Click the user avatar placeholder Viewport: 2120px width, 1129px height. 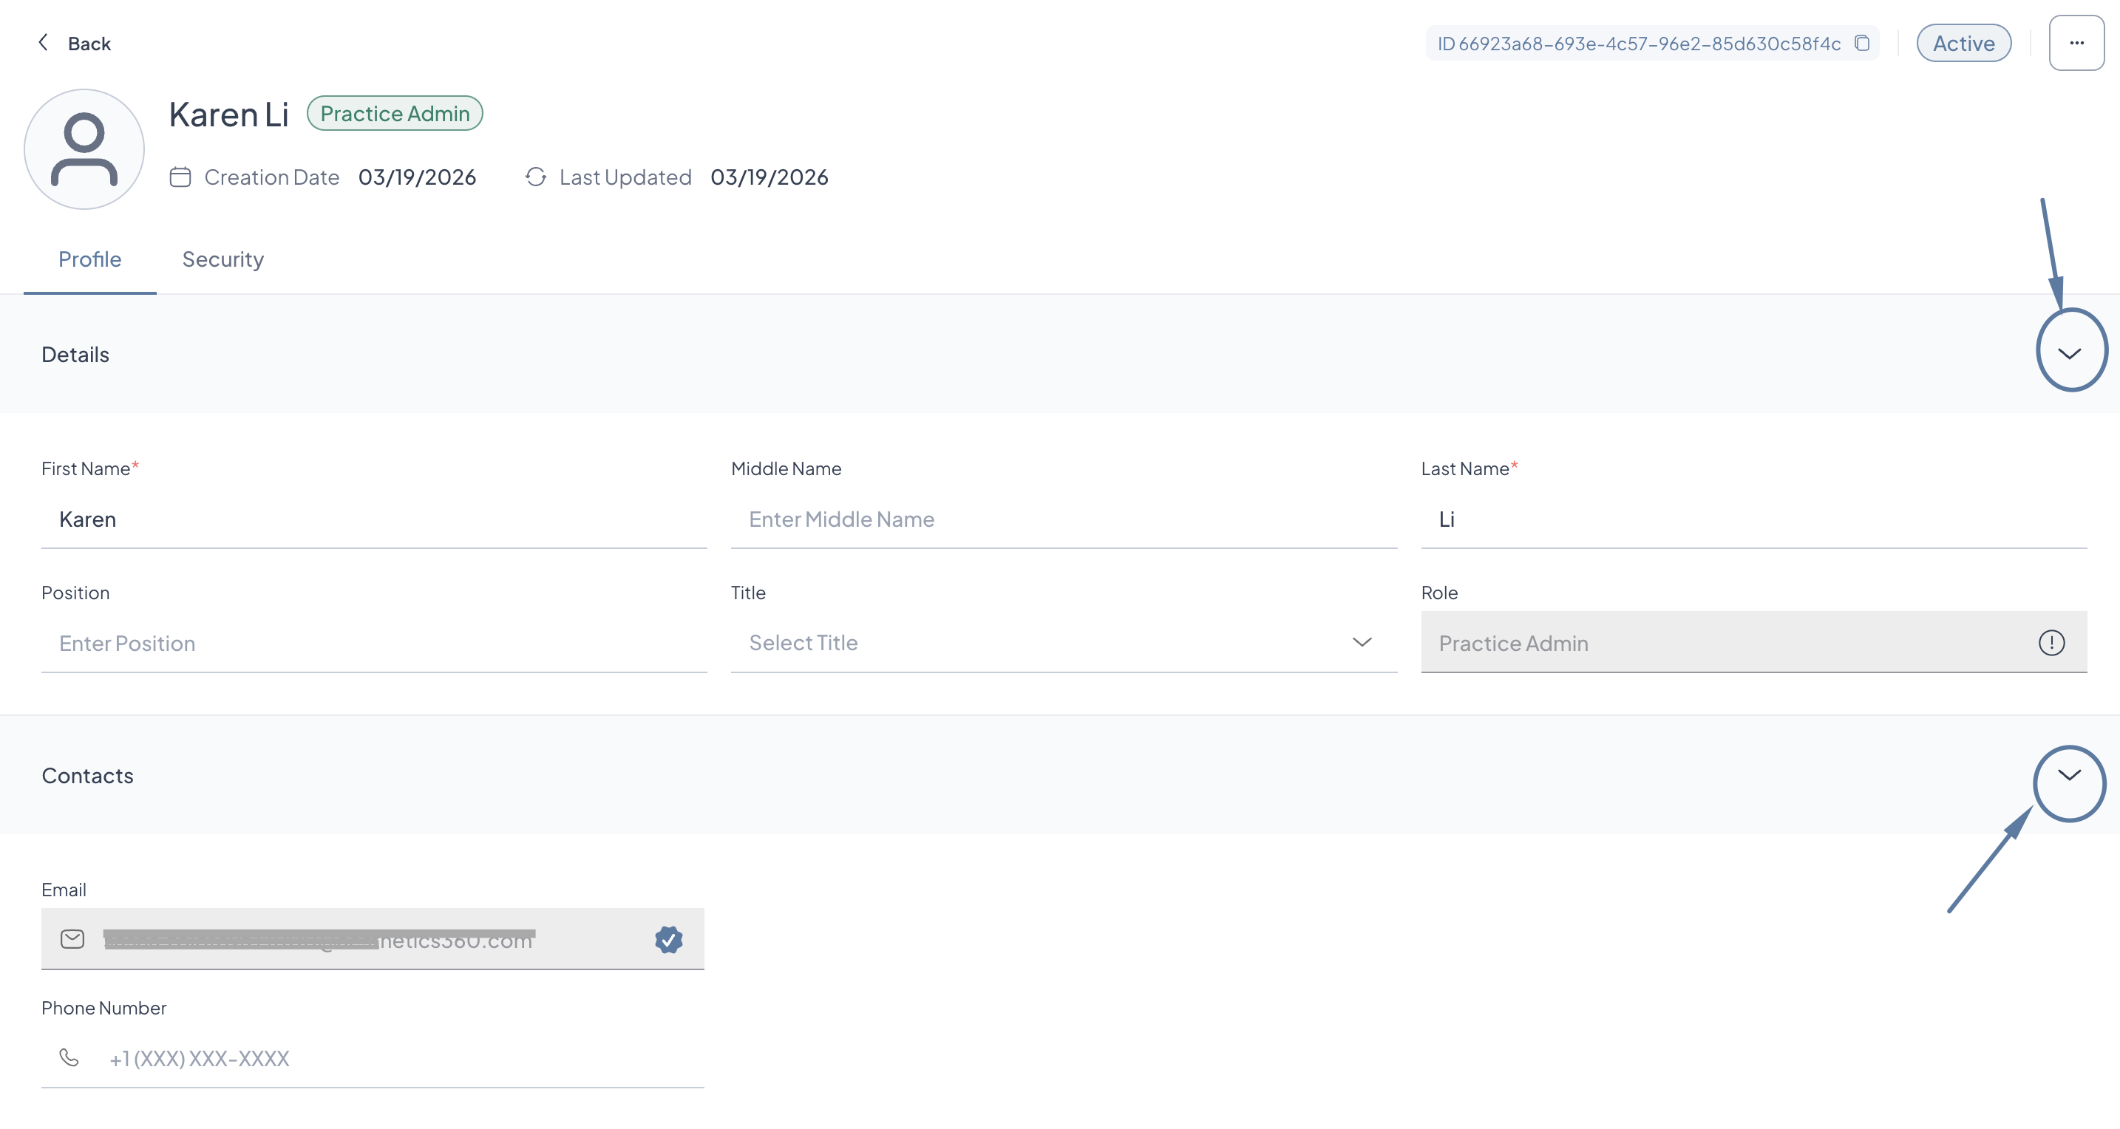point(84,149)
